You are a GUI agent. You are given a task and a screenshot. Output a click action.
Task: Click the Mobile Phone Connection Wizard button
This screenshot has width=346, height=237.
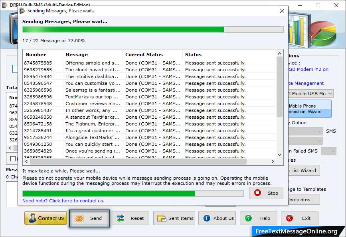[310, 109]
